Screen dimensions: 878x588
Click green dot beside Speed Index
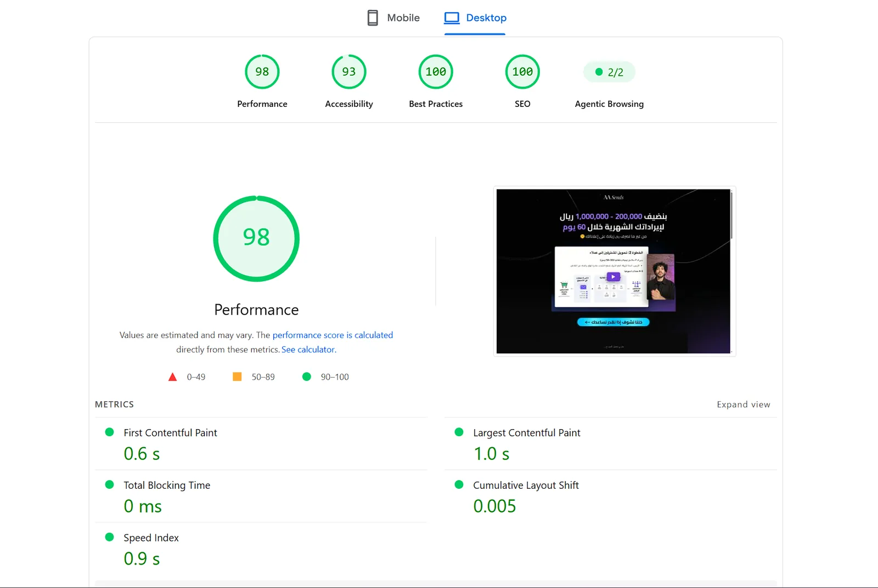click(x=109, y=537)
